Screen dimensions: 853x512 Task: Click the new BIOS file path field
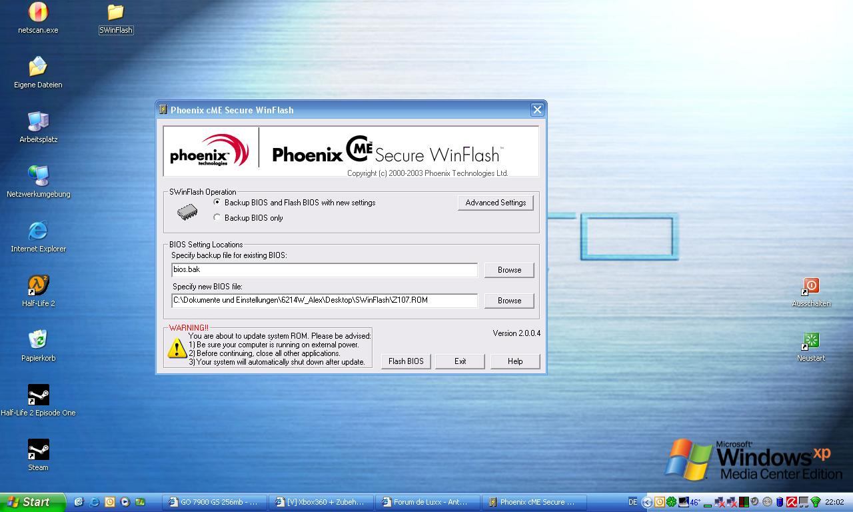click(325, 300)
